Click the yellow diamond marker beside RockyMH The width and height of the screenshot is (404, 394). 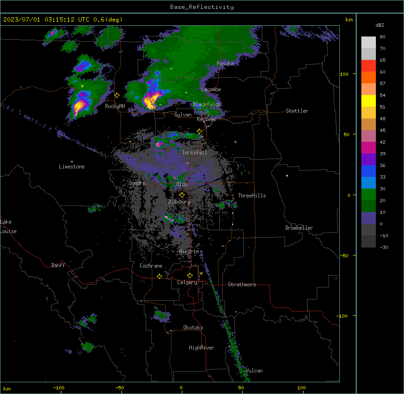point(117,95)
